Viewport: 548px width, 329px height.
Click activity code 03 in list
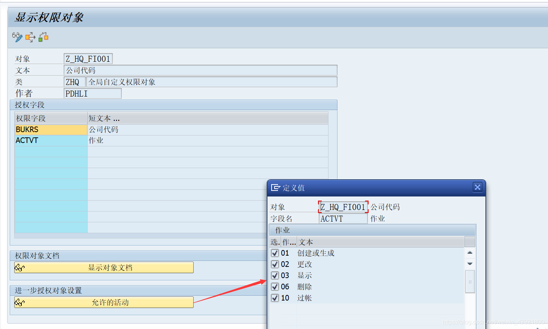coord(285,275)
